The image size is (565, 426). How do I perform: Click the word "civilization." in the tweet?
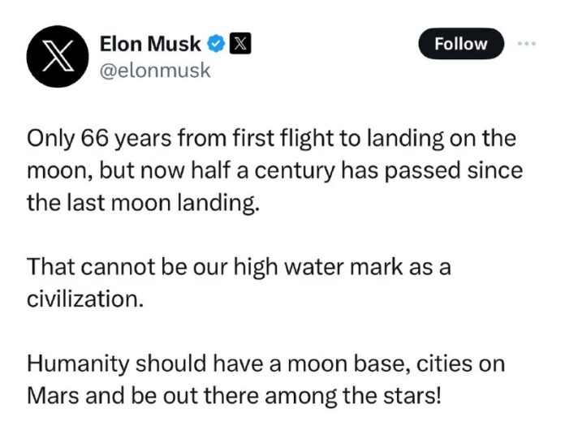[87, 297]
